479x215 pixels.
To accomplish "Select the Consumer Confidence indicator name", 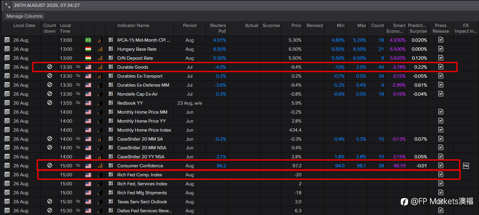I will (140, 166).
